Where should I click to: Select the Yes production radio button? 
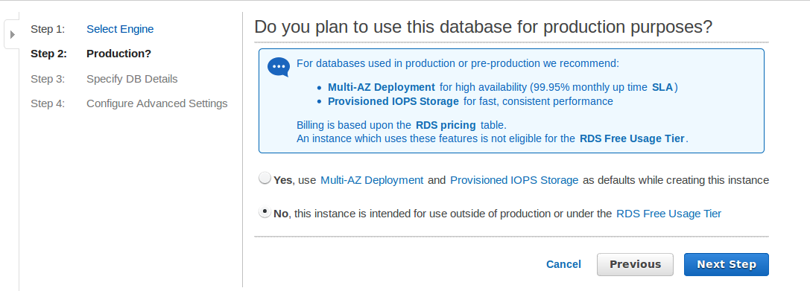click(265, 179)
